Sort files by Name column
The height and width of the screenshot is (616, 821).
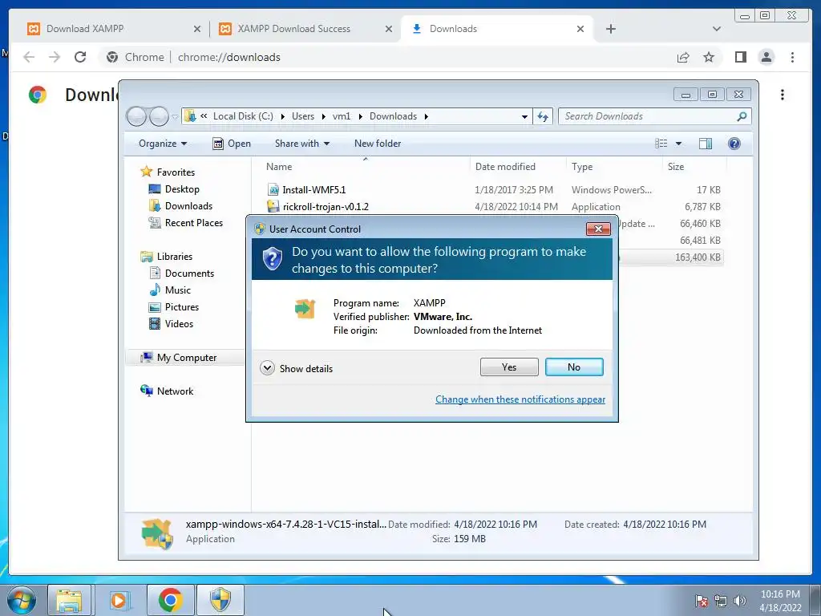[279, 167]
